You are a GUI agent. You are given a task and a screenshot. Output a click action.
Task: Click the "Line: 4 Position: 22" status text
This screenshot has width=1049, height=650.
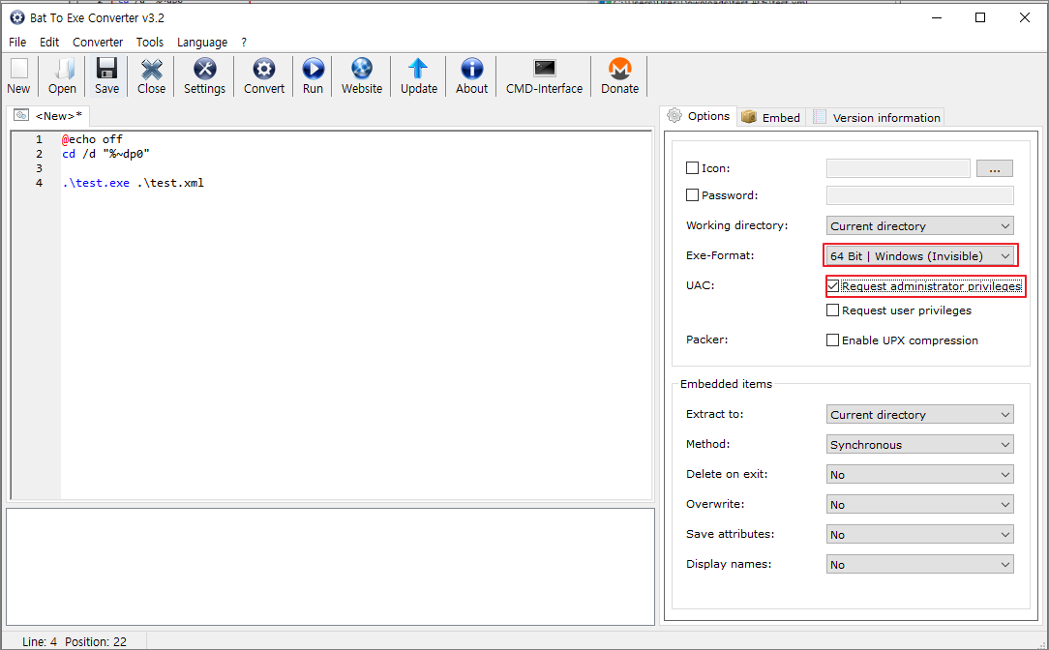pos(75,642)
